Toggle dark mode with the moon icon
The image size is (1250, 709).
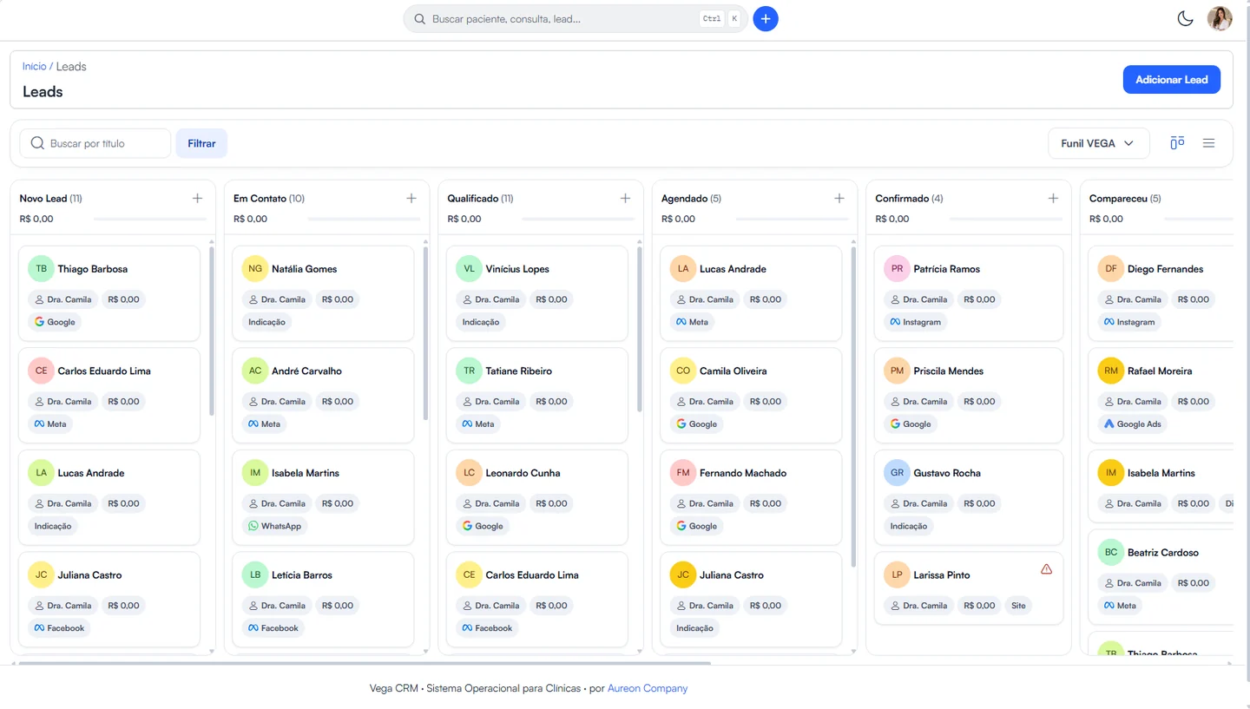point(1185,18)
